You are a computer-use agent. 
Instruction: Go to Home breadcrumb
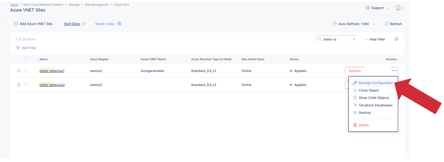tap(14, 5)
